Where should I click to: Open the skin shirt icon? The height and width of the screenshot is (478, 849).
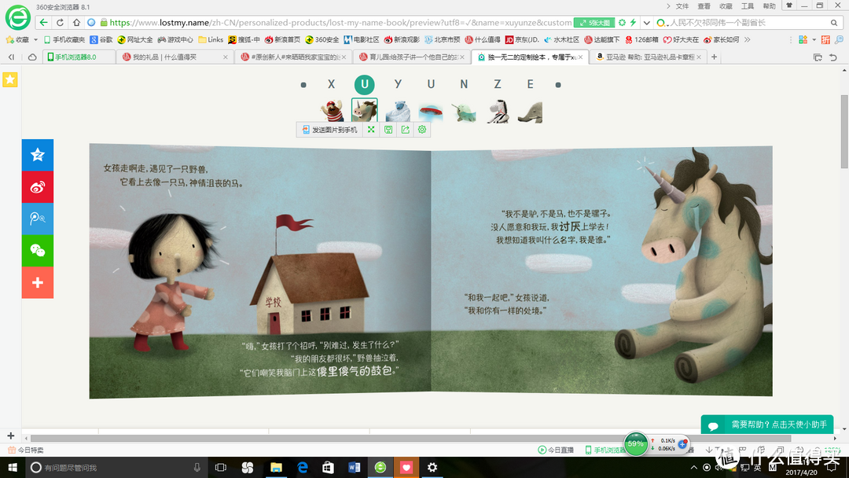tap(789, 6)
